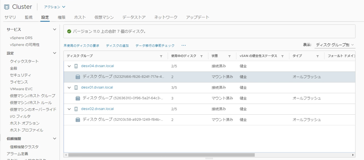The width and height of the screenshot is (364, 160).
Task: Open the desx02.dvsan.local host link
Action: point(97,109)
